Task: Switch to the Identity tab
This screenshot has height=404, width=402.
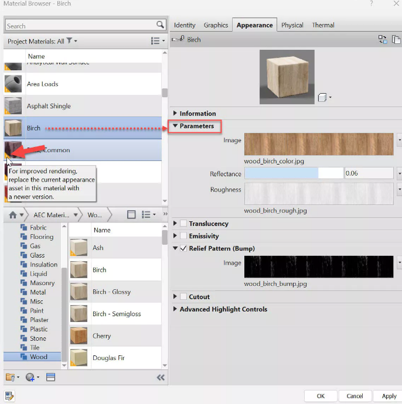Action: click(x=185, y=25)
